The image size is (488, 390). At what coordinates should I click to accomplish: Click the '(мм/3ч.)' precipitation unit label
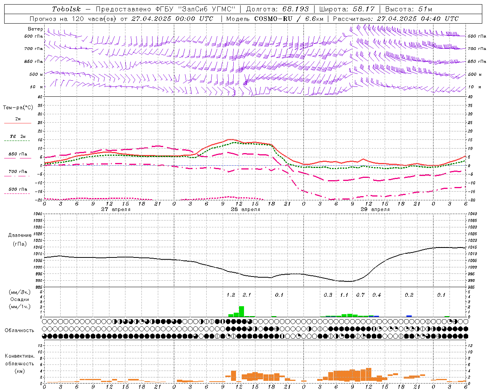[20, 292]
